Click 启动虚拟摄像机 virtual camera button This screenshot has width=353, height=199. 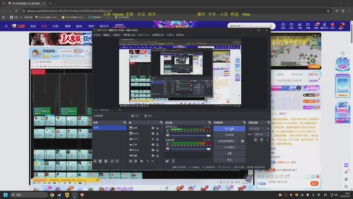(226, 141)
